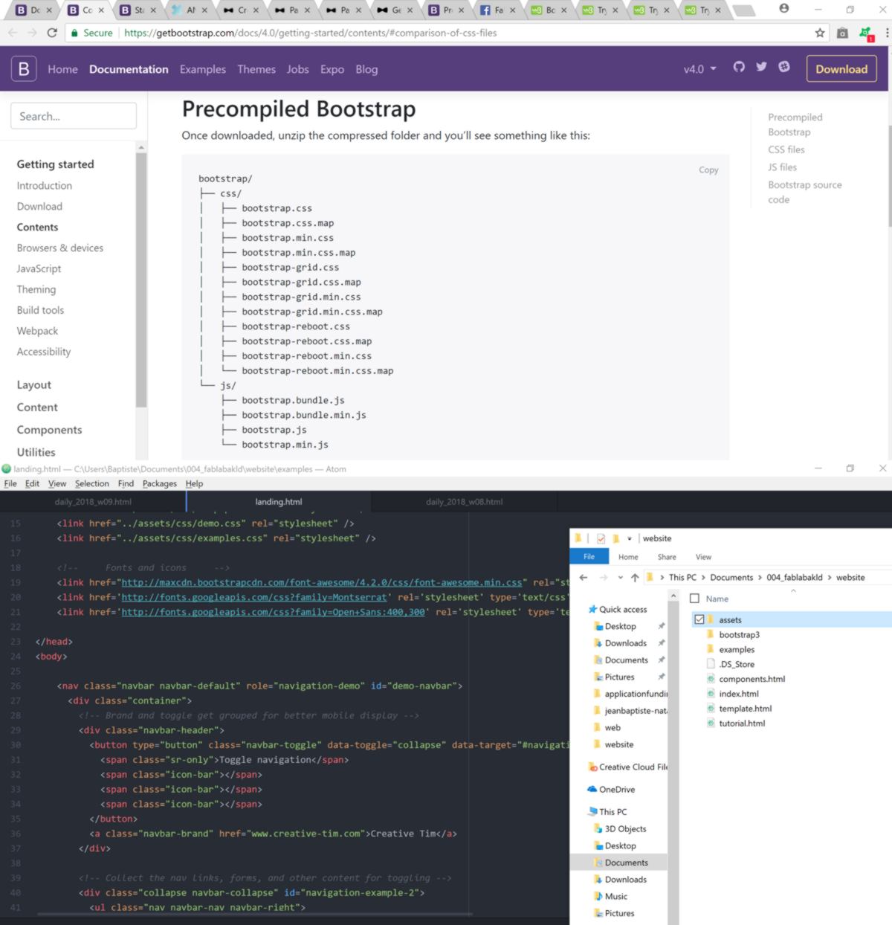Go back in Chrome browser
Screen dimensions: 892x925
pos(13,33)
